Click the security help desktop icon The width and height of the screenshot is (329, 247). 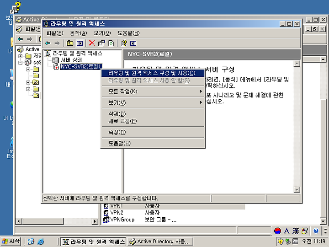15,8
